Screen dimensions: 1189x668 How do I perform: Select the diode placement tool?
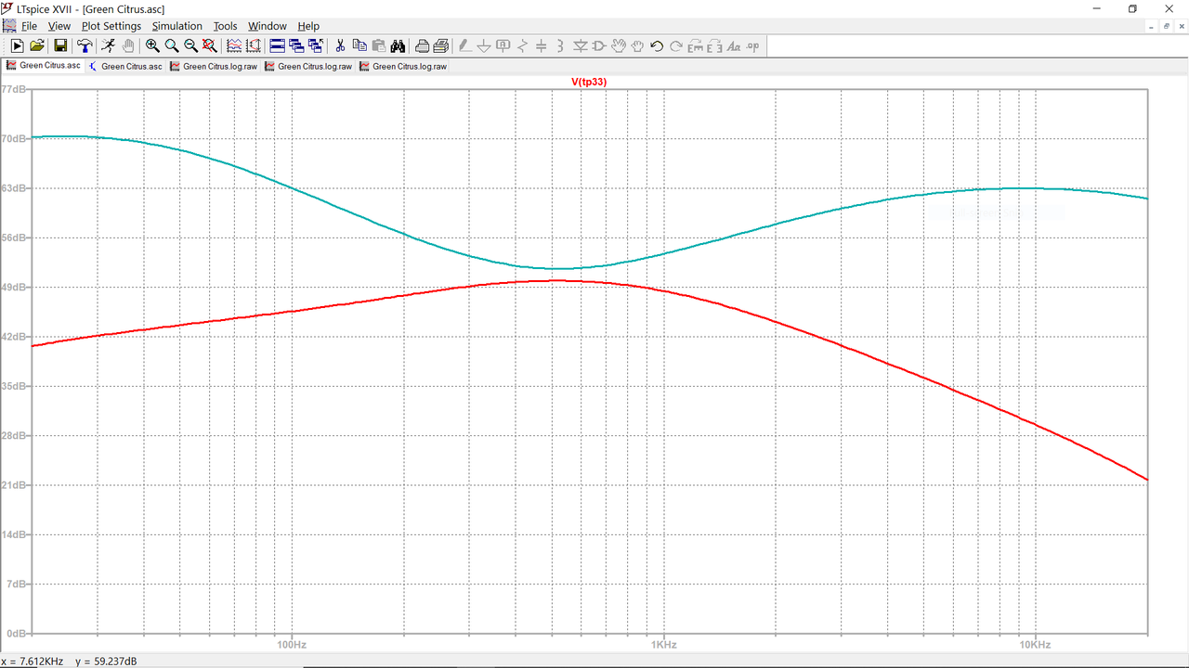tap(581, 45)
